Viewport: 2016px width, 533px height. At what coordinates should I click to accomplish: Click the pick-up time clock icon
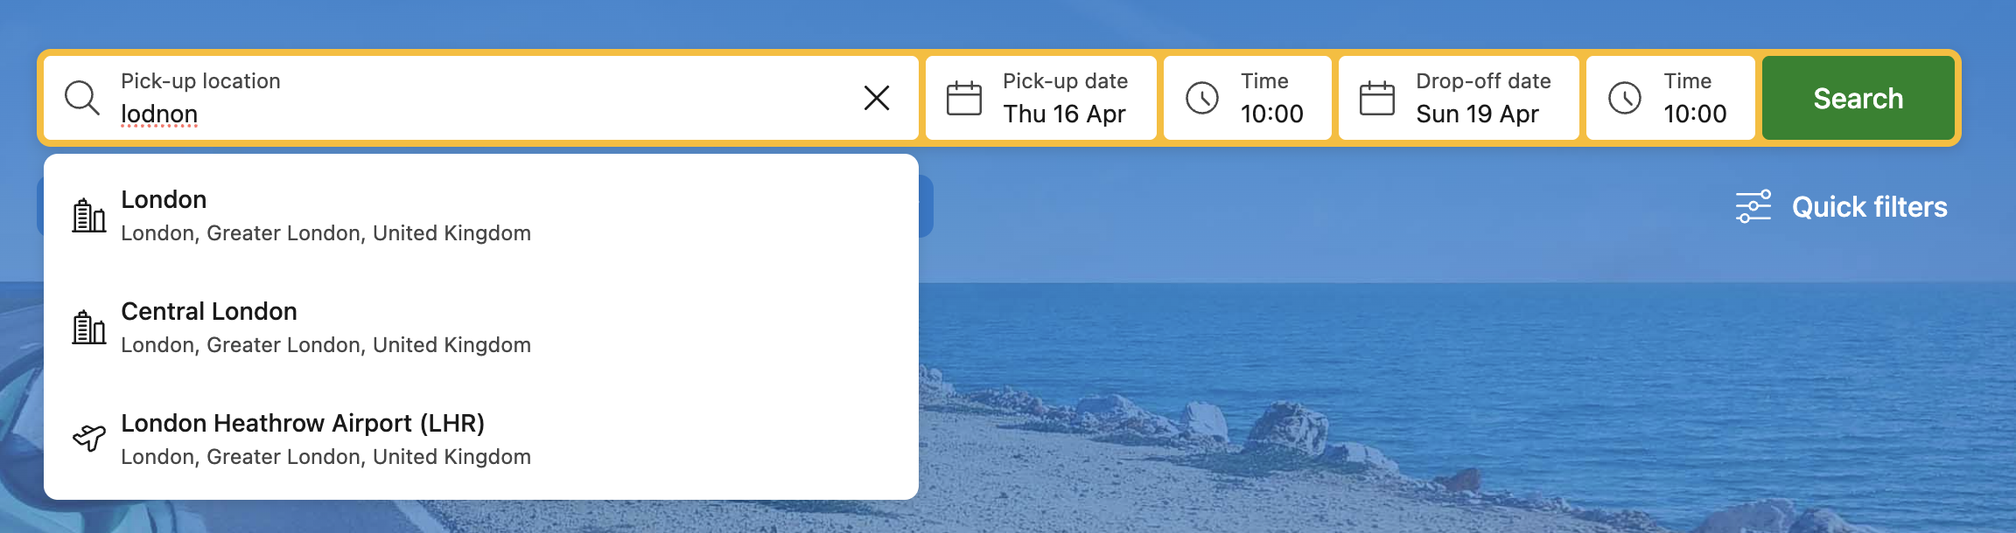[1201, 98]
